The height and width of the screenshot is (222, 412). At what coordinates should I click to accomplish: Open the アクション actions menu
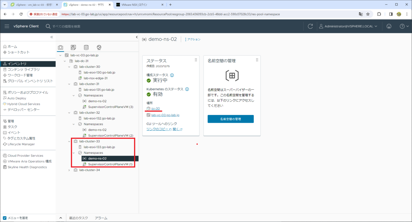(193, 39)
